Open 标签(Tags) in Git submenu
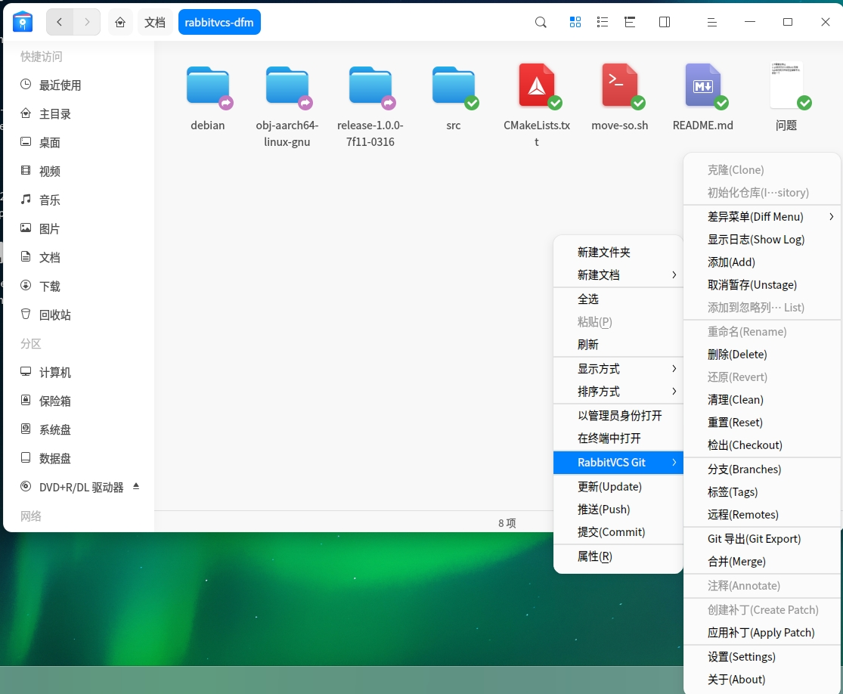 [762, 492]
